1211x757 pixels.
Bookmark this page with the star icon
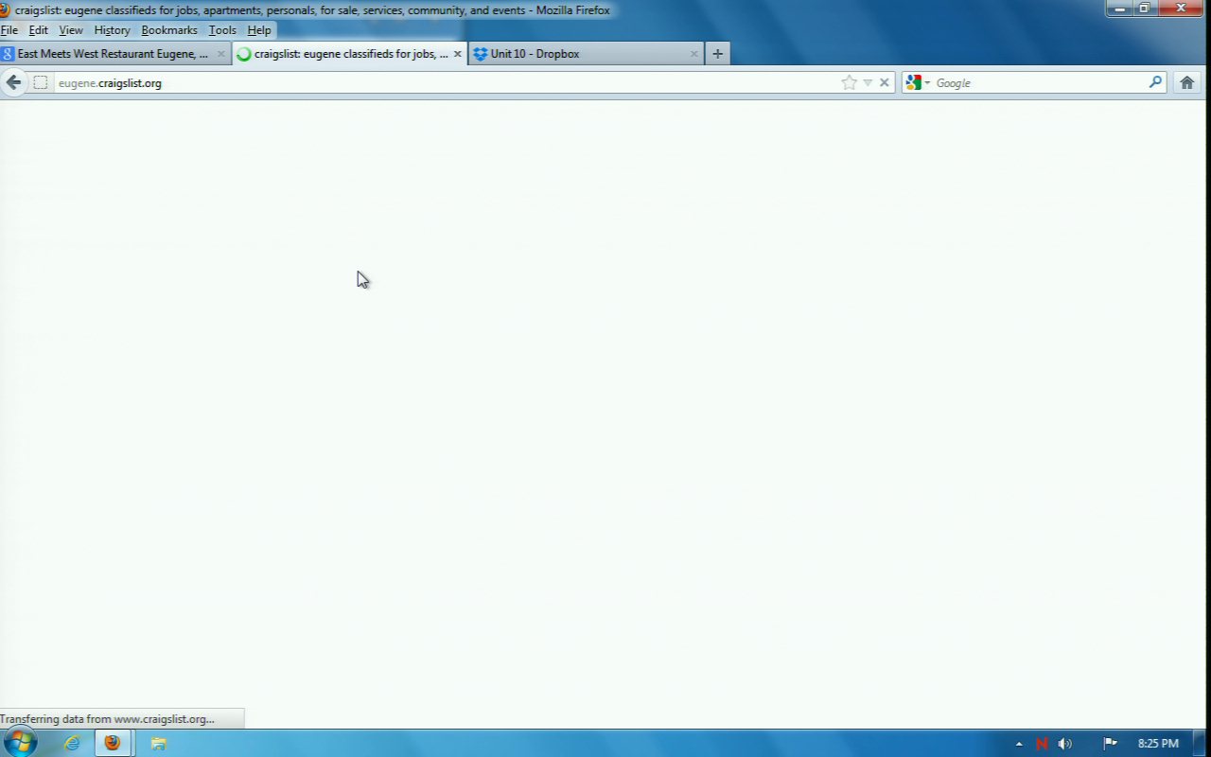tap(849, 82)
